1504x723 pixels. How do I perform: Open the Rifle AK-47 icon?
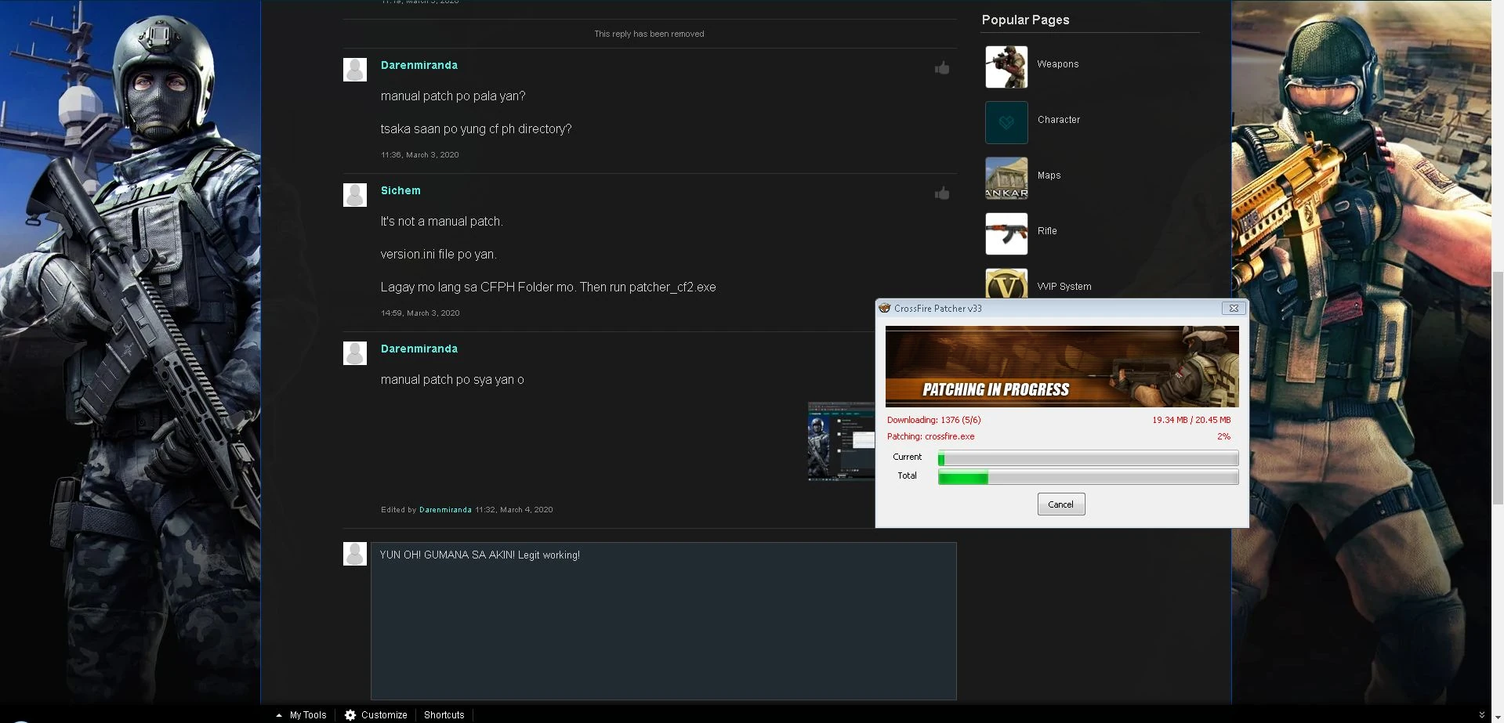[1006, 233]
